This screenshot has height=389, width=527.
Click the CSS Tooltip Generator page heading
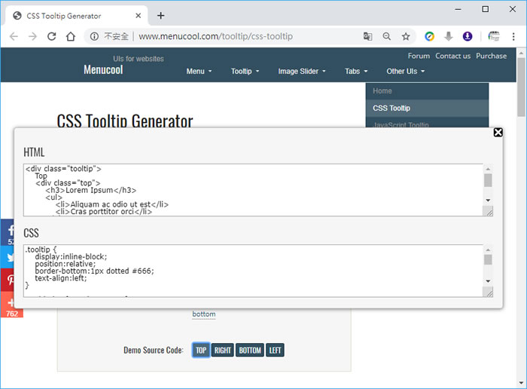(125, 121)
